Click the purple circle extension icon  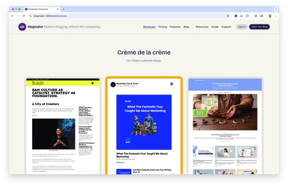coord(236,16)
